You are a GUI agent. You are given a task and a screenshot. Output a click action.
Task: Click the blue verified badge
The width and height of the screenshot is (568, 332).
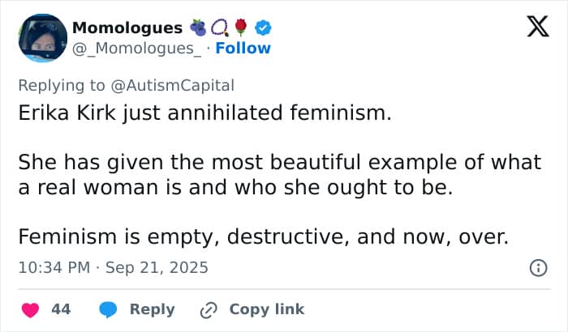coord(263,28)
